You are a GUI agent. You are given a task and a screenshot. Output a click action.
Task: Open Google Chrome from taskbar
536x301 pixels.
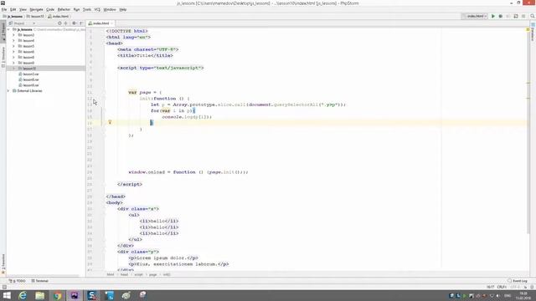(x=58, y=295)
